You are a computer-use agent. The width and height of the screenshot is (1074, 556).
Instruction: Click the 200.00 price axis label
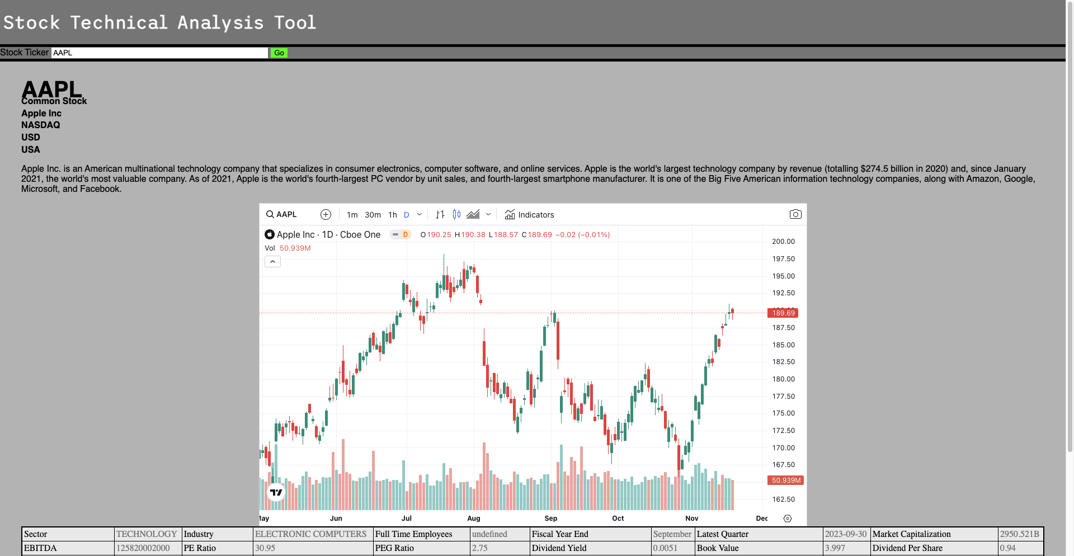click(x=783, y=242)
